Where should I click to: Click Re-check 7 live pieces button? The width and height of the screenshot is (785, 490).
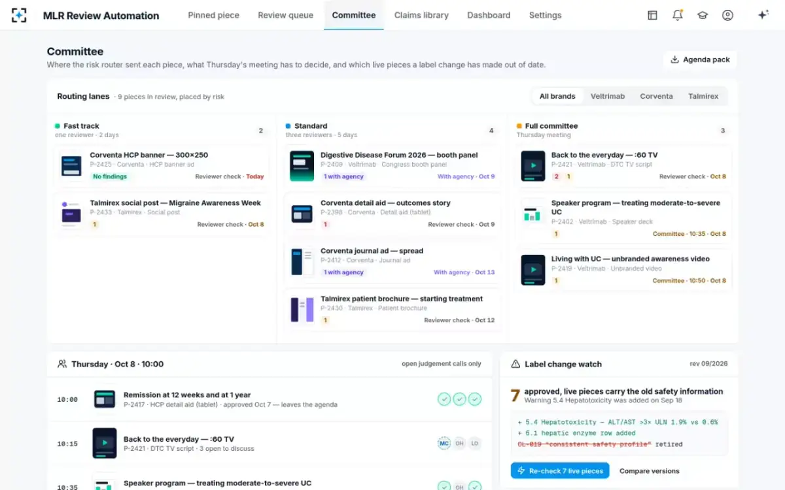tap(560, 470)
